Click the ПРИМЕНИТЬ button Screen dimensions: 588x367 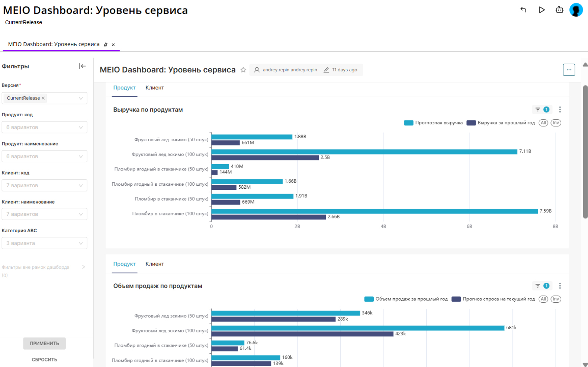pyautogui.click(x=44, y=344)
